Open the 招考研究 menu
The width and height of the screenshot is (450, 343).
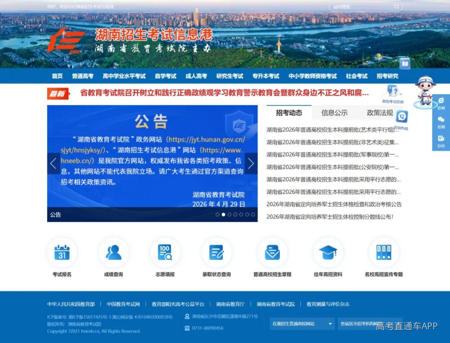point(387,76)
